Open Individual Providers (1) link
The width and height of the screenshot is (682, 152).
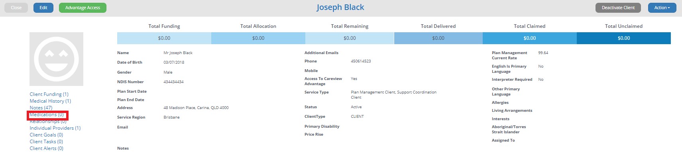55,128
